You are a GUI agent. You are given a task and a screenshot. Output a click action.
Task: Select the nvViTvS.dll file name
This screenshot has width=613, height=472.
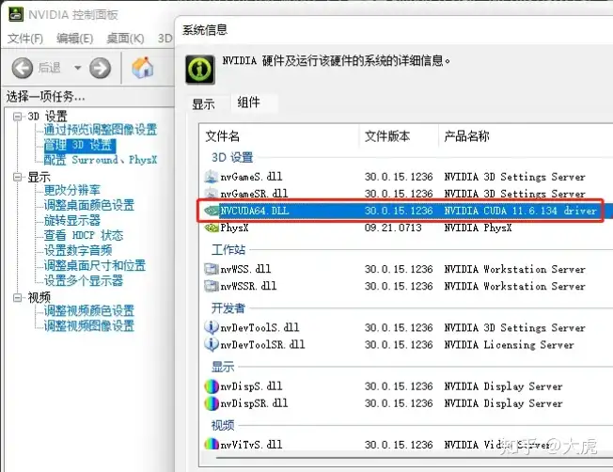251,445
